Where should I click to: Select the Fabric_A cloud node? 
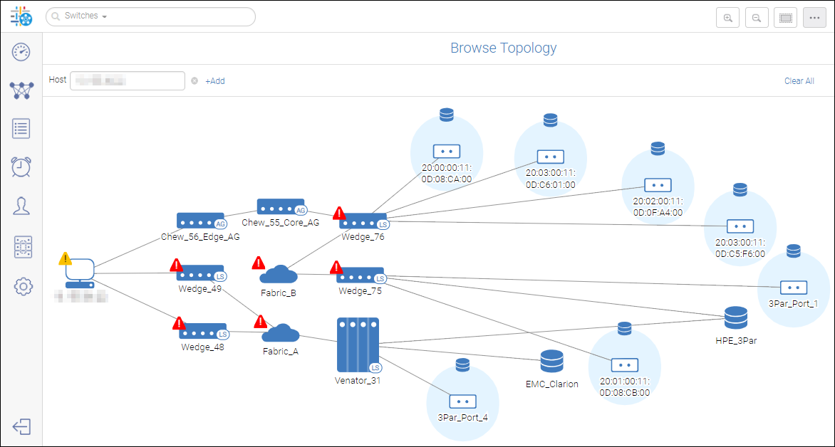(281, 333)
